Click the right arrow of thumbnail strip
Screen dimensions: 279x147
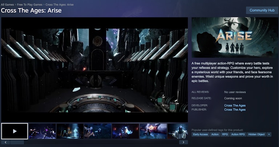[x=183, y=142]
